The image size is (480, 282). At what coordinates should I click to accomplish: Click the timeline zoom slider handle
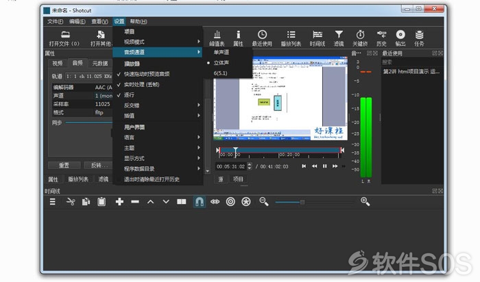click(x=302, y=202)
